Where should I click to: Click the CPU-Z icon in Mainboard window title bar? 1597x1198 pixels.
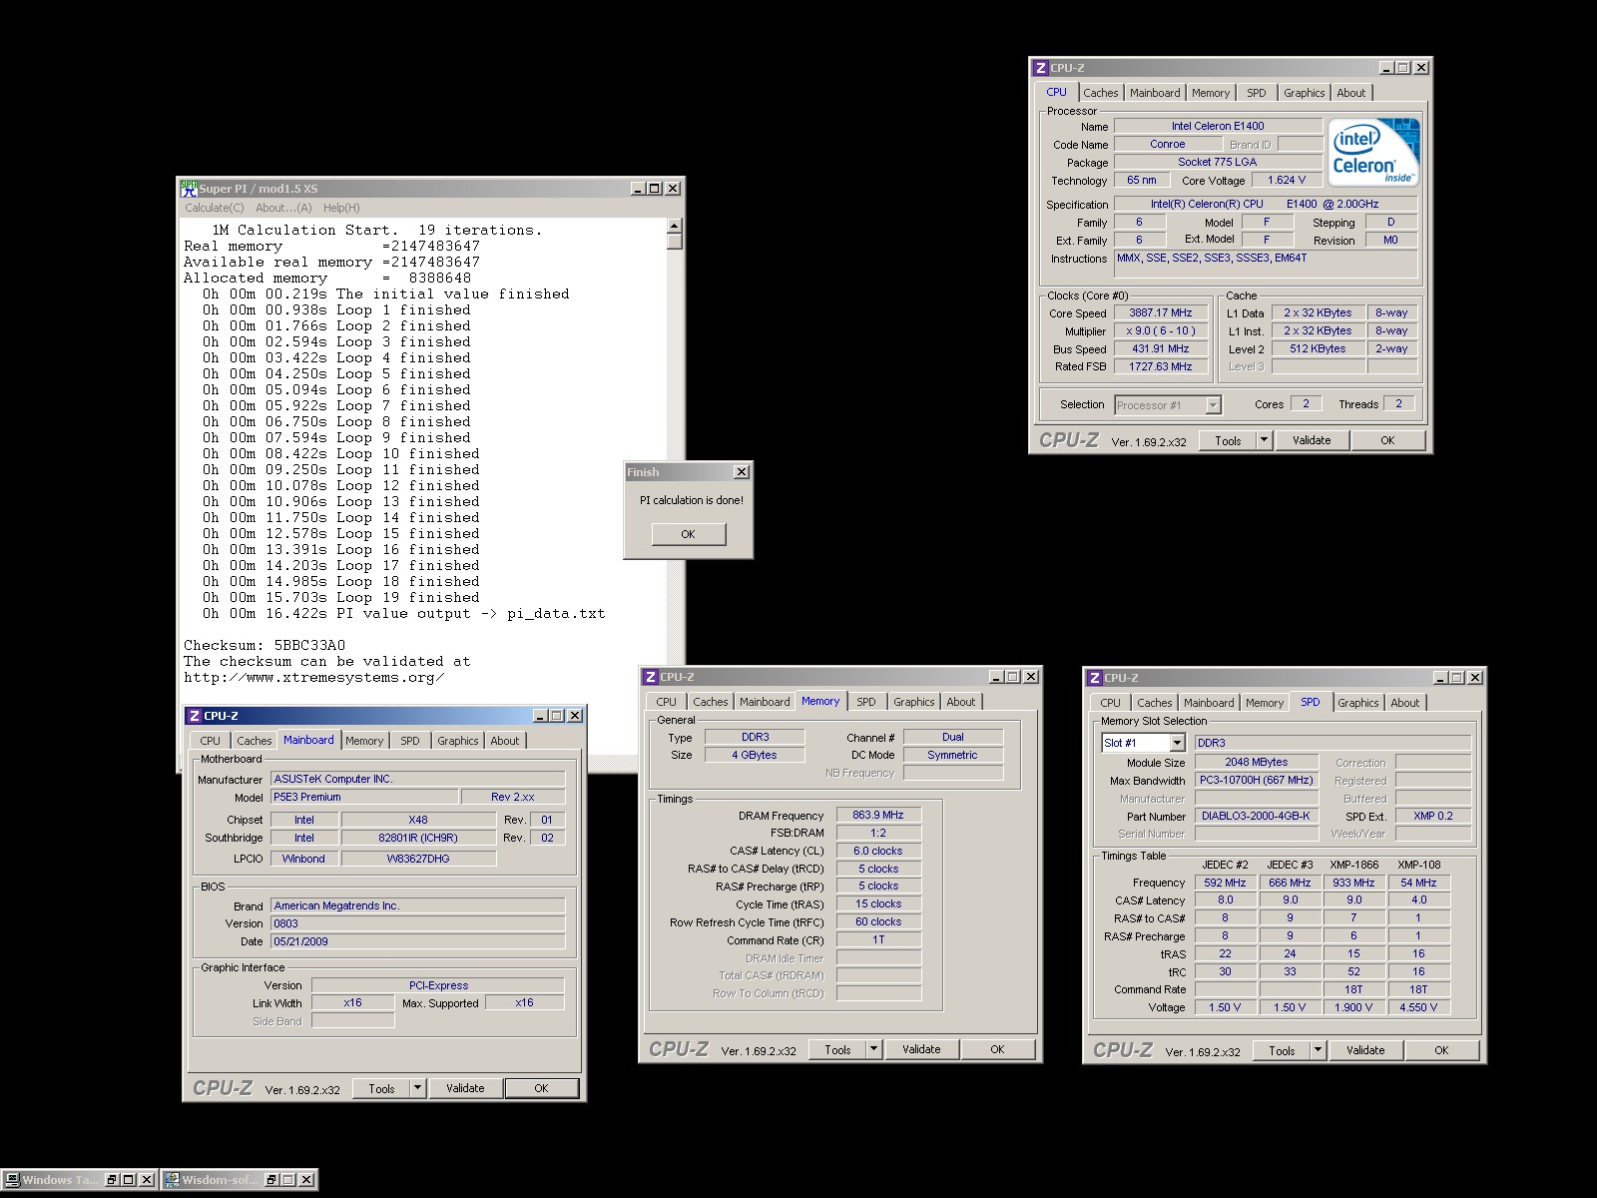(194, 716)
